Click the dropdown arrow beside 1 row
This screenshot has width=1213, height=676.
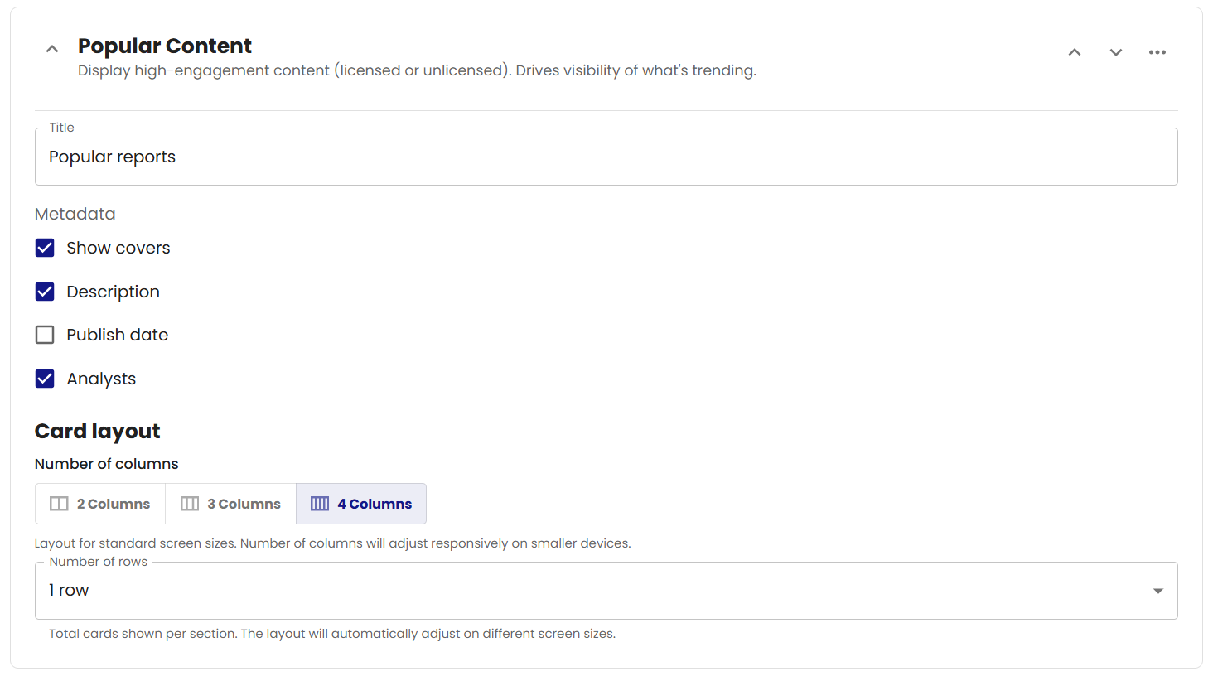point(1157,591)
